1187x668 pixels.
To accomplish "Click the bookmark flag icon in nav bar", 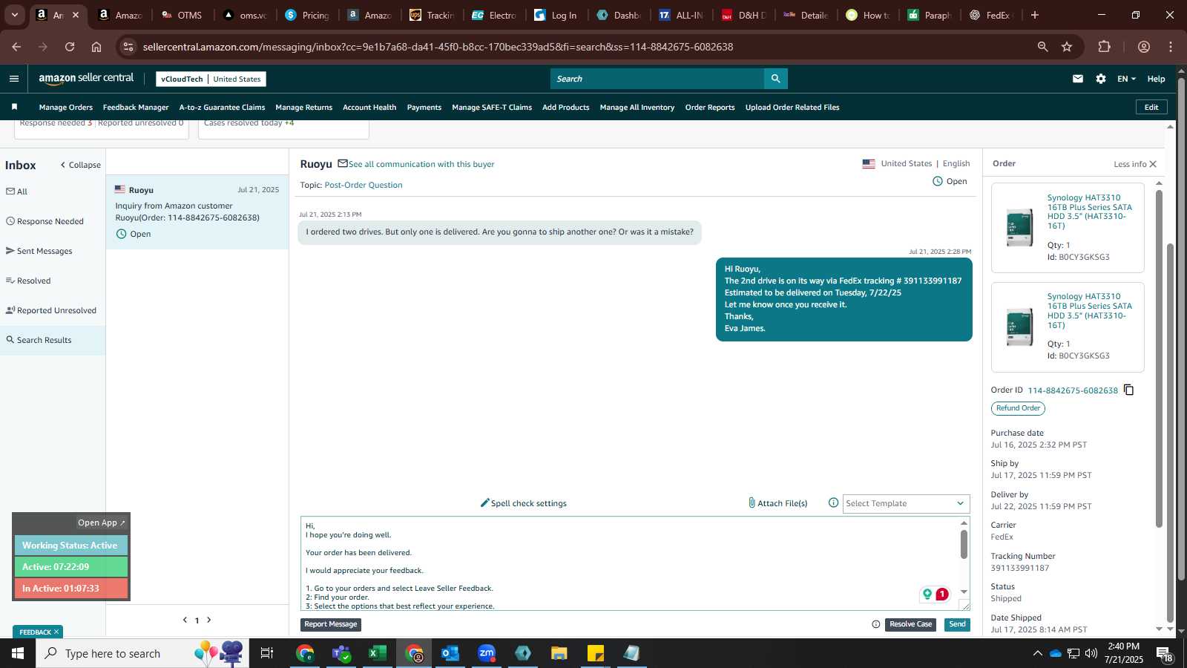I will click(x=14, y=107).
